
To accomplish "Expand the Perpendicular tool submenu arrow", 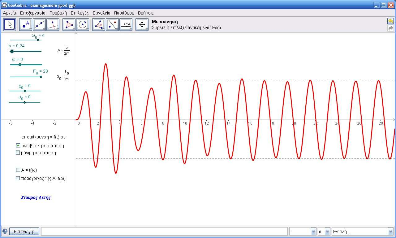I will (x=58, y=29).
